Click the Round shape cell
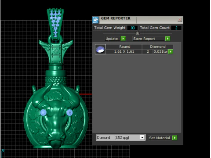The image size is (211, 158). click(124, 47)
